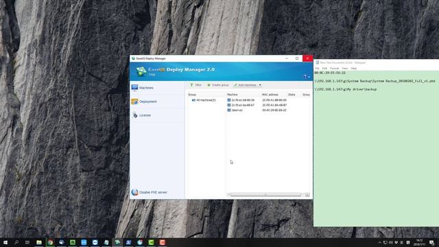Image resolution: width=439 pixels, height=247 pixels.
Task: Click MAC address cell of Jason-pc
Action: click(x=274, y=110)
